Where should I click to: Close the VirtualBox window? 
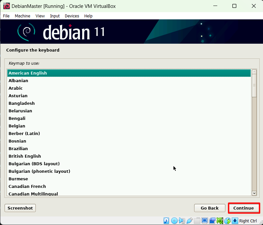click(253, 6)
